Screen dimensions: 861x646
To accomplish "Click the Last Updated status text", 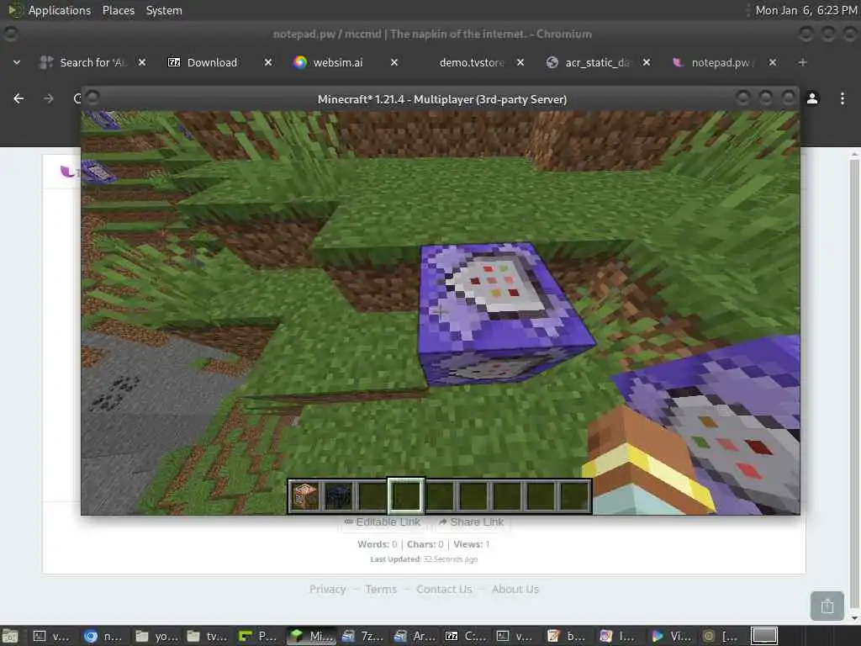I will coord(424,559).
